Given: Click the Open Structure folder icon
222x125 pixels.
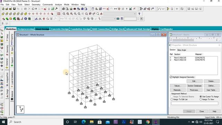Looking at the screenshot, I should coord(7,9).
